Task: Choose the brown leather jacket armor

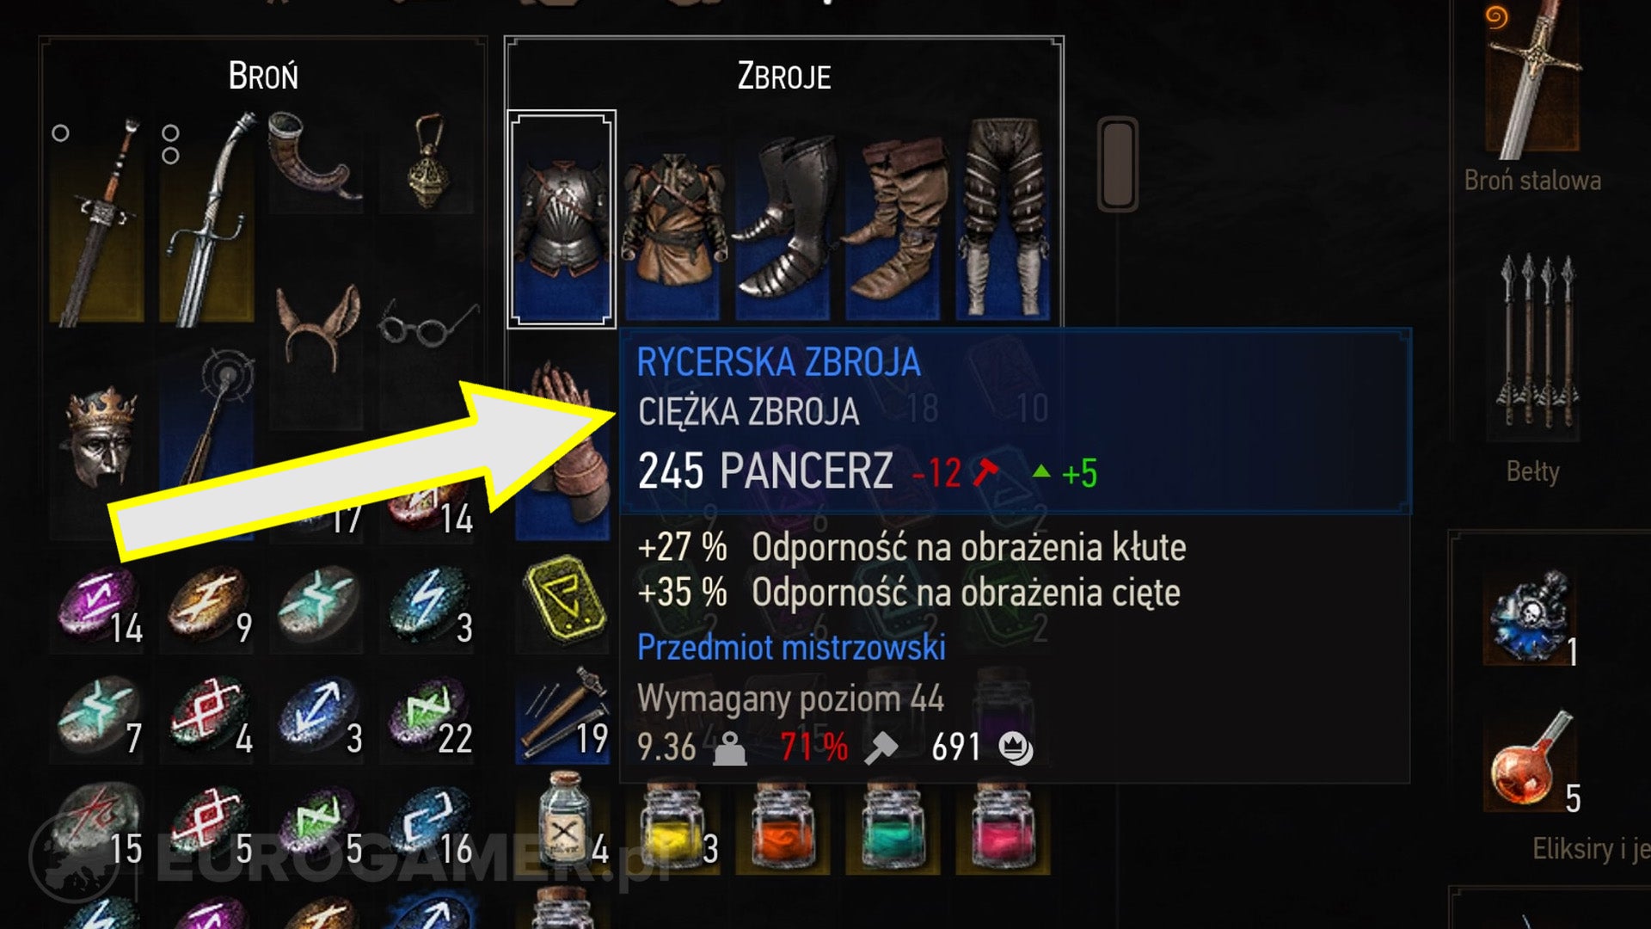Action: [672, 218]
